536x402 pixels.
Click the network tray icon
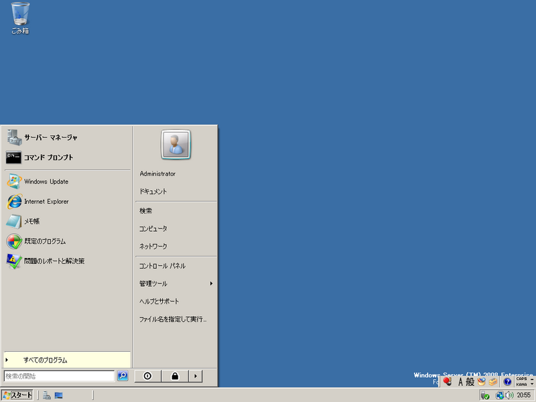(x=500, y=395)
